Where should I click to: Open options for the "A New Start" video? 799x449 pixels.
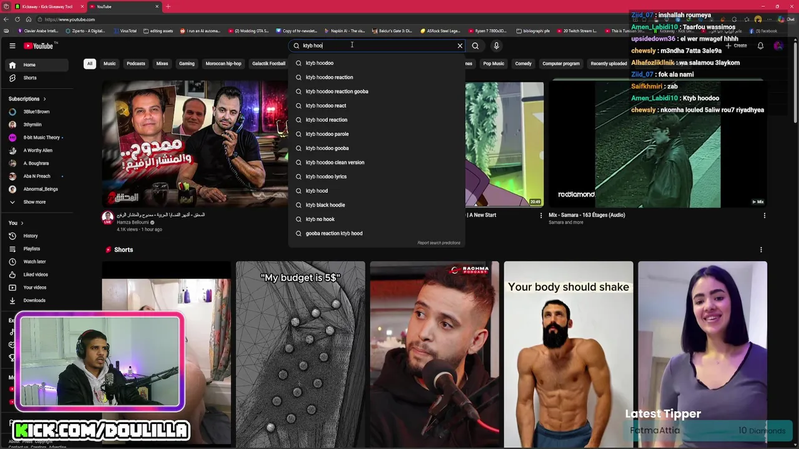[x=541, y=216]
